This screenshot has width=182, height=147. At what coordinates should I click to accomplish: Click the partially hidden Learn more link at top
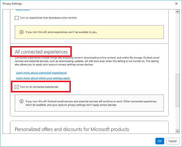[23, 10]
